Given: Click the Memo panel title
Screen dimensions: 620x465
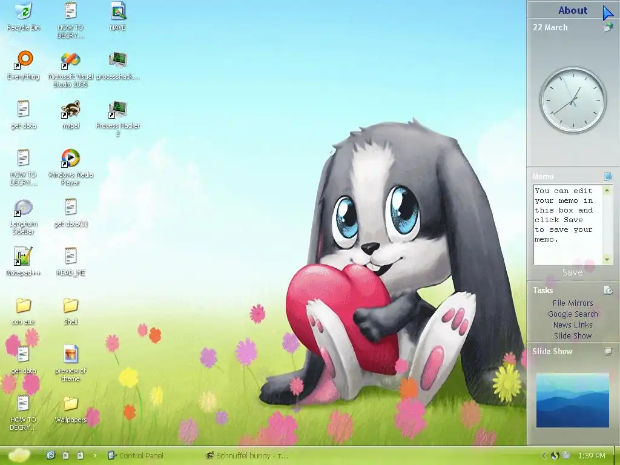Looking at the screenshot, I should [x=543, y=176].
